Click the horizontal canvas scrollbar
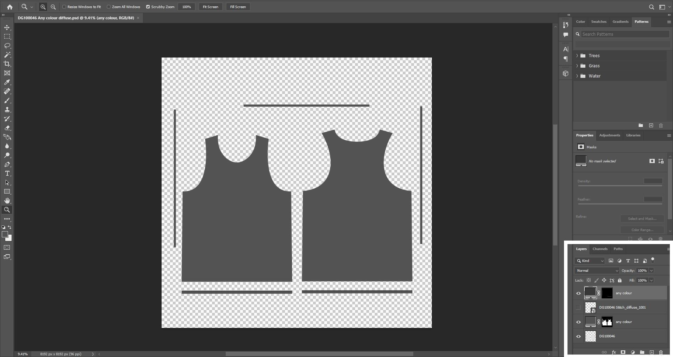 (319, 354)
